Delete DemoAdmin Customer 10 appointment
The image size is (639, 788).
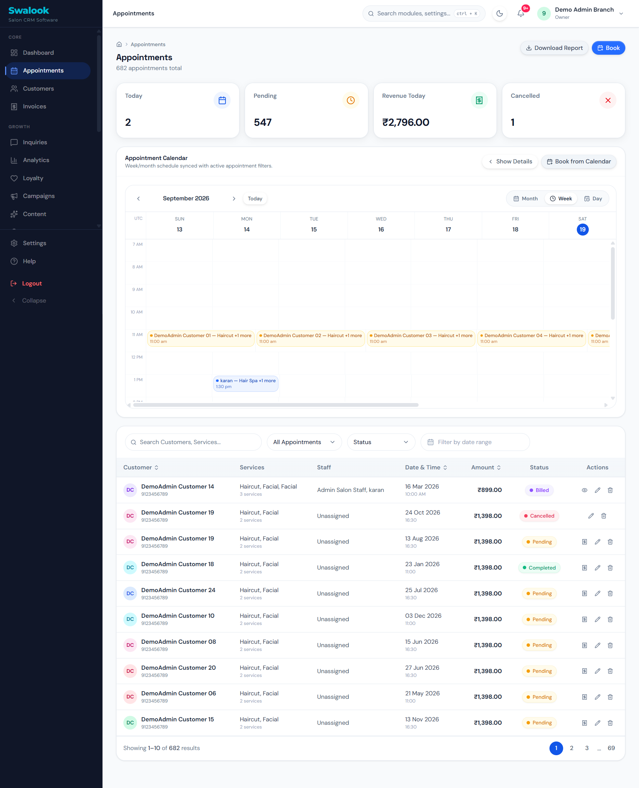(610, 619)
